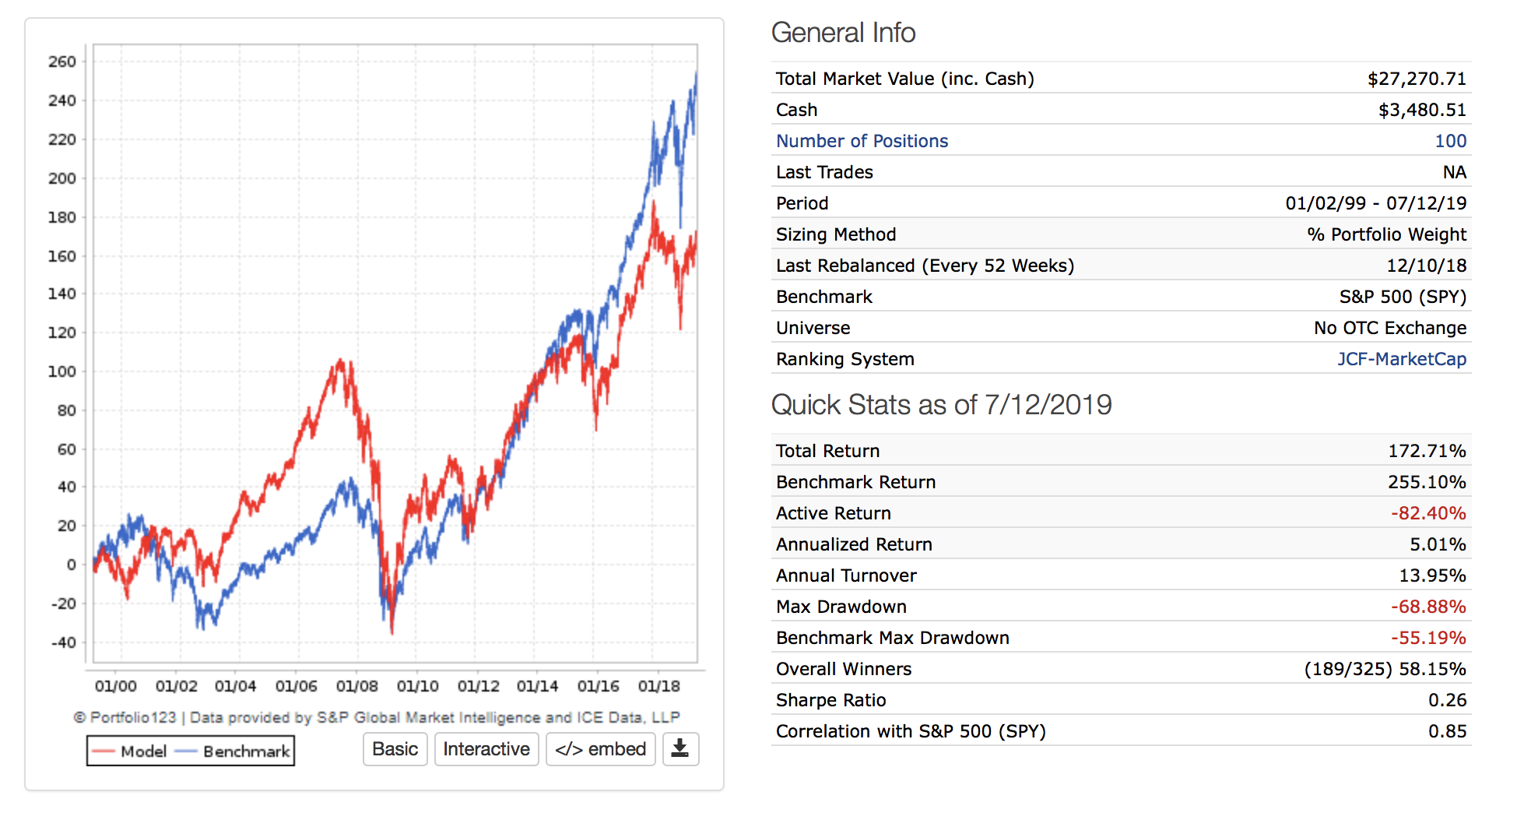Click the 01/18 label on chart axis
Viewport: 1524px width, 813px height.
658,686
